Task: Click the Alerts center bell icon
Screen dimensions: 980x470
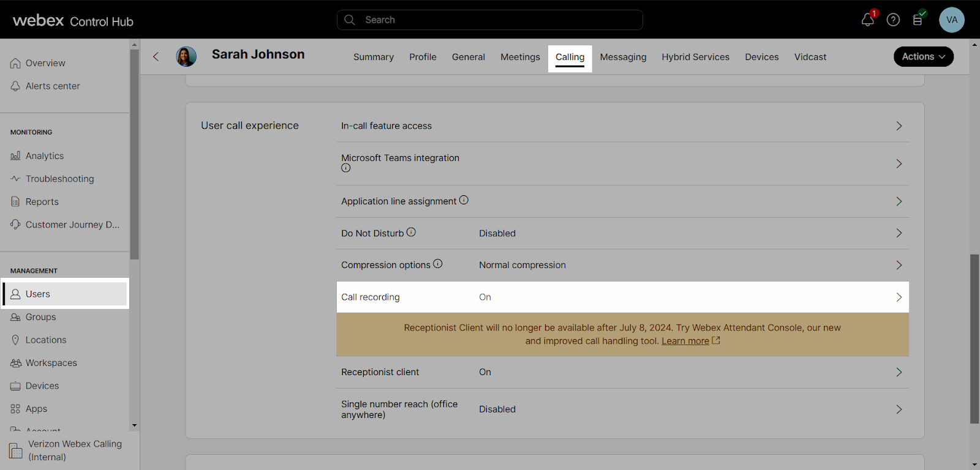Action: pos(15,86)
